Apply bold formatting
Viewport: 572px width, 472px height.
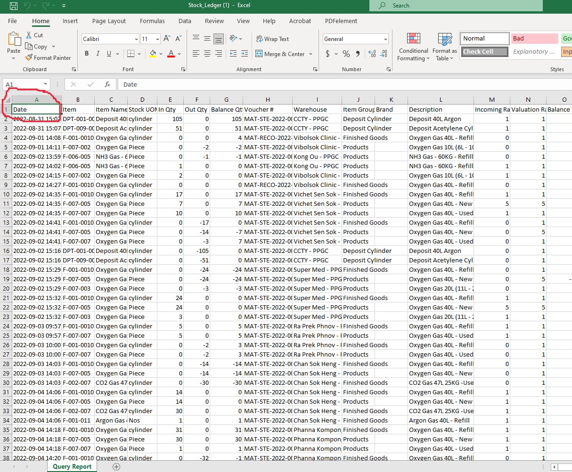tap(86, 53)
